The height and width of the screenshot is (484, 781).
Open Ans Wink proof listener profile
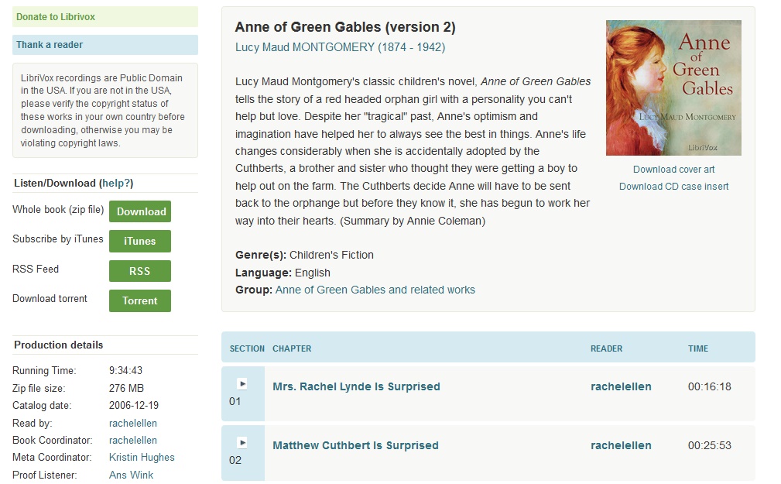point(131,475)
